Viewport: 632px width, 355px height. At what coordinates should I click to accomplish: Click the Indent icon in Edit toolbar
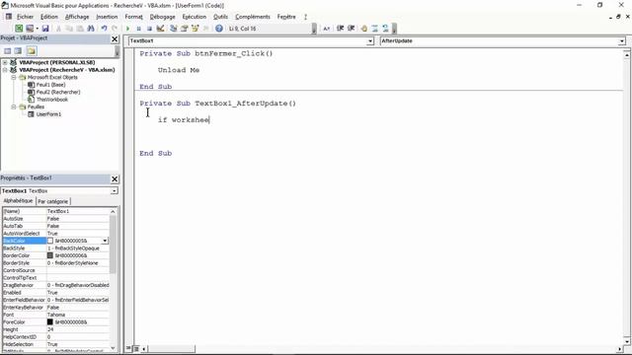[x=340, y=29]
